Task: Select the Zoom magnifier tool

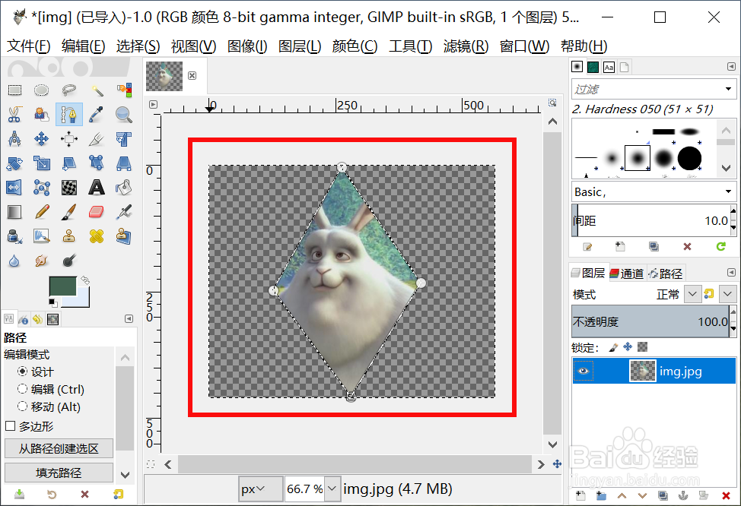Action: [x=124, y=114]
